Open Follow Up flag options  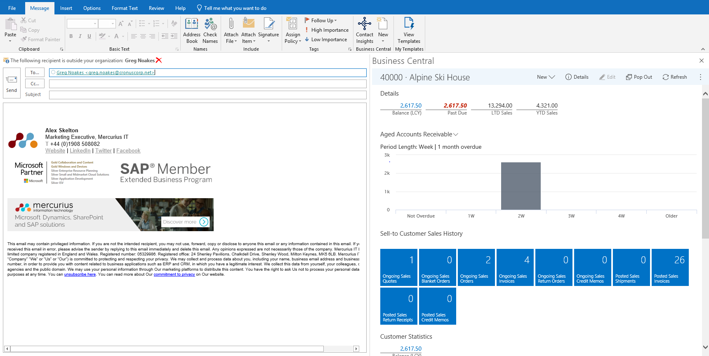321,21
